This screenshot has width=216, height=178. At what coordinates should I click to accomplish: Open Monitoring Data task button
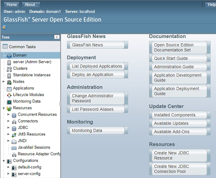(98, 130)
